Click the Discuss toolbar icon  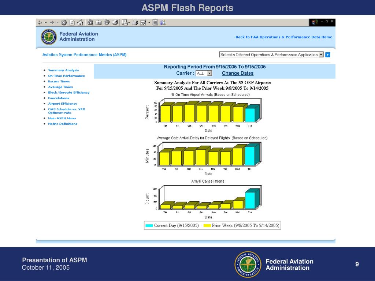coord(155,23)
